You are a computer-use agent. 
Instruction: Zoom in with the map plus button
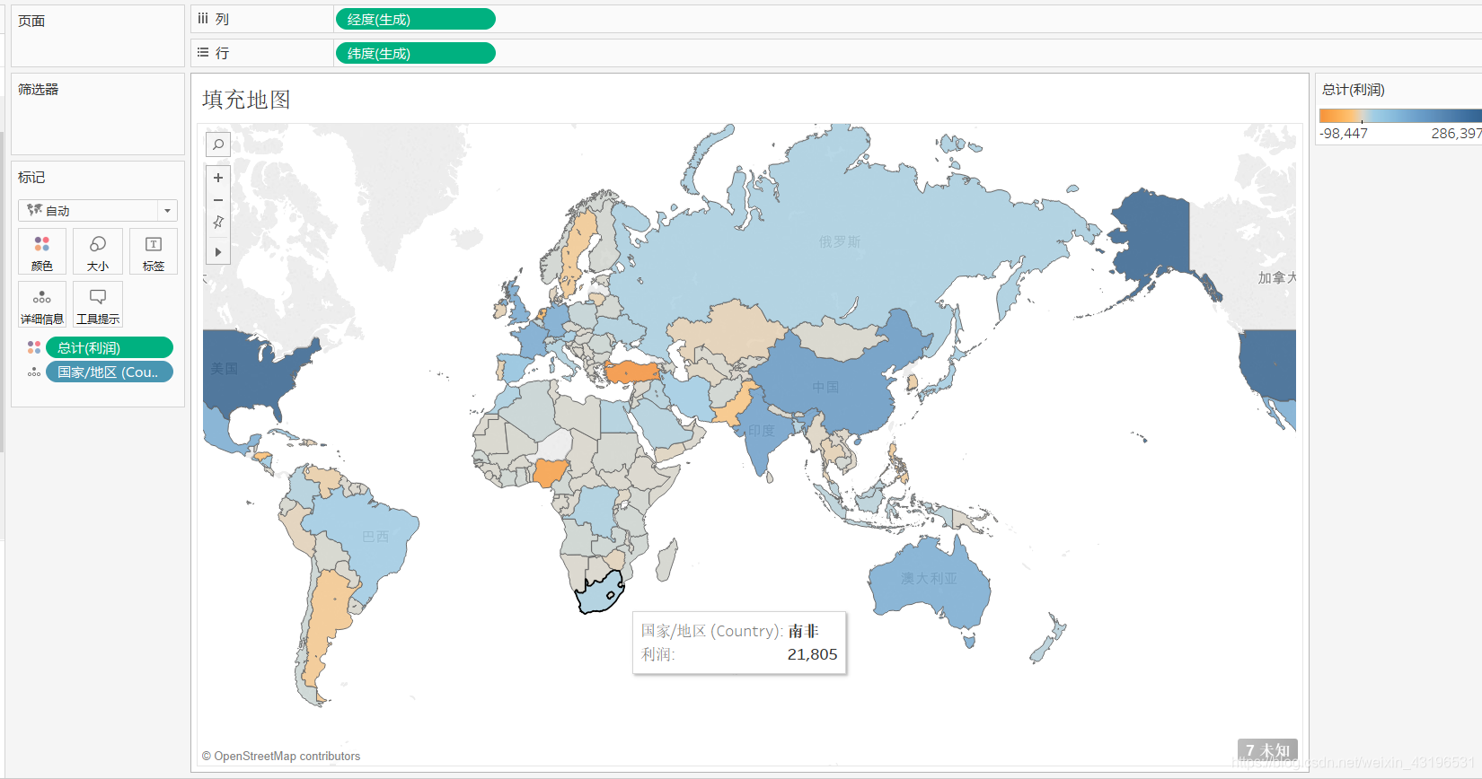coord(217,178)
